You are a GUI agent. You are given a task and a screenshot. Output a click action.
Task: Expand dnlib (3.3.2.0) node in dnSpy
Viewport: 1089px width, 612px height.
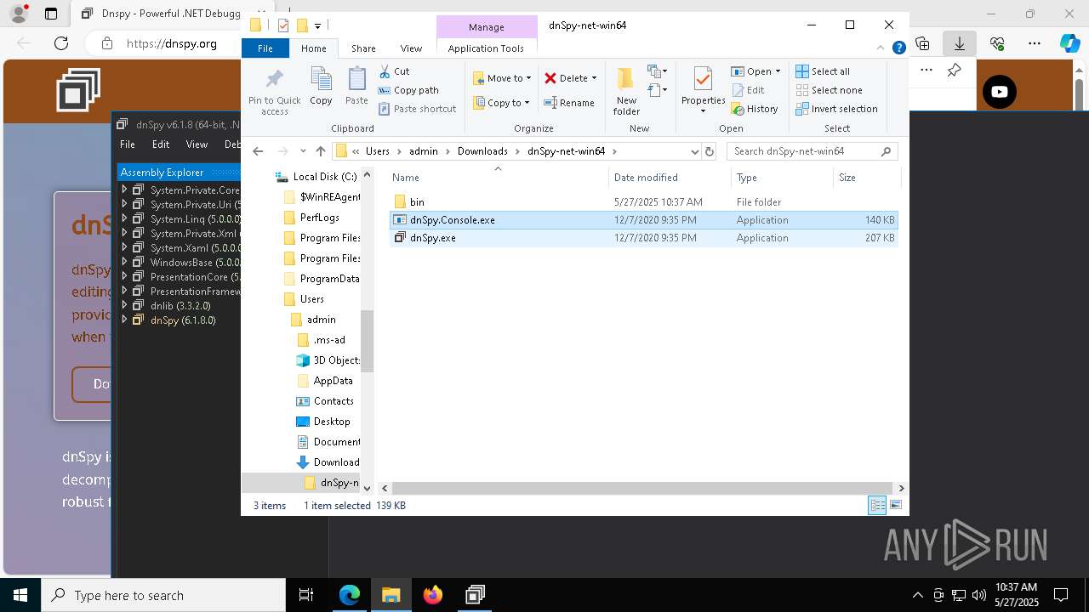[x=124, y=305]
